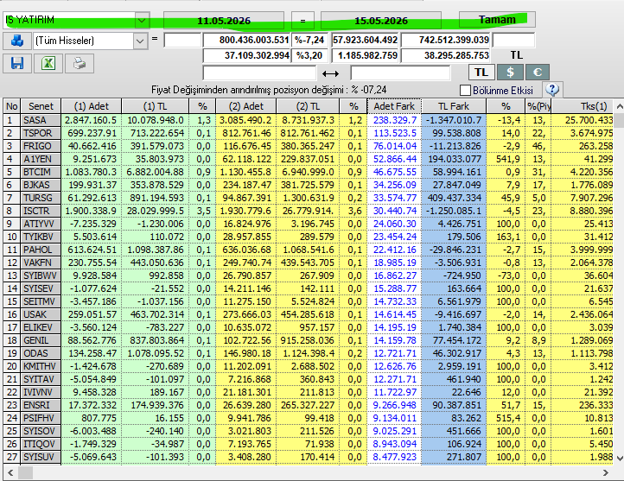Screen dimensions: 624x481
Task: Open end date 15.05.2026 picker
Action: [381, 20]
